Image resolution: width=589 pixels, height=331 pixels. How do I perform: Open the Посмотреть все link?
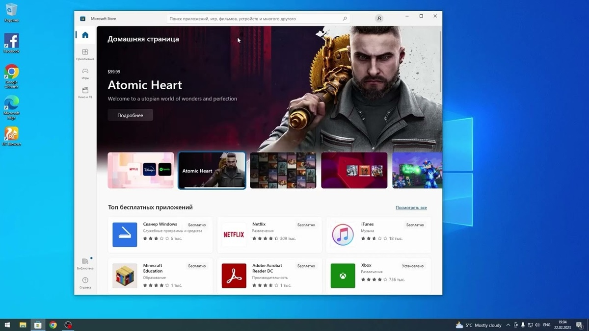[411, 207]
